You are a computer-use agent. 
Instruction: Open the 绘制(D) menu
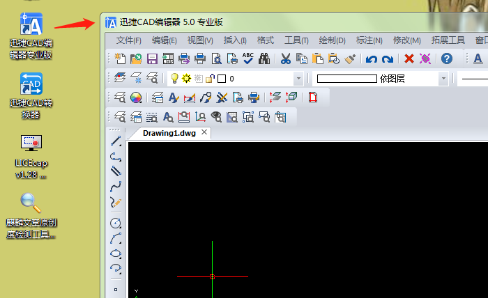tap(333, 40)
